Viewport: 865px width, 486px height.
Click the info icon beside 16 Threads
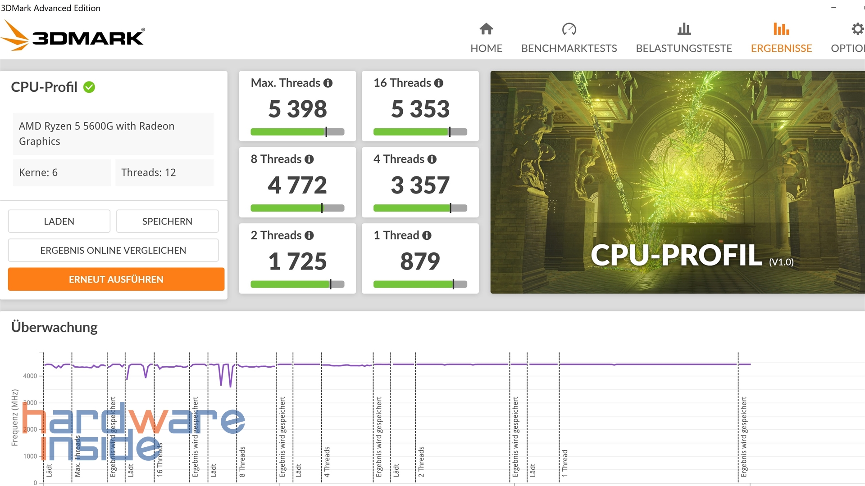click(x=439, y=83)
